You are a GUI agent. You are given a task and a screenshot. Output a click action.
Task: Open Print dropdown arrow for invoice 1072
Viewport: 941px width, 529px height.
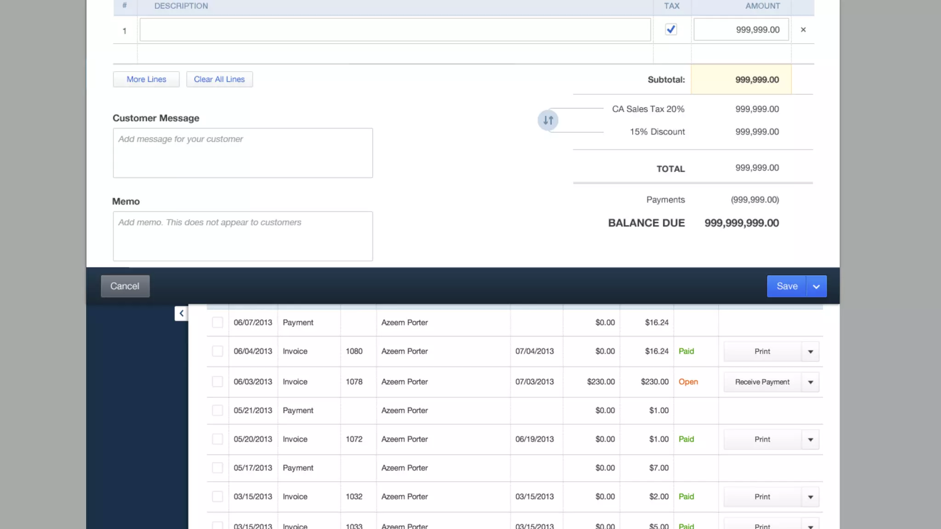[x=811, y=439]
